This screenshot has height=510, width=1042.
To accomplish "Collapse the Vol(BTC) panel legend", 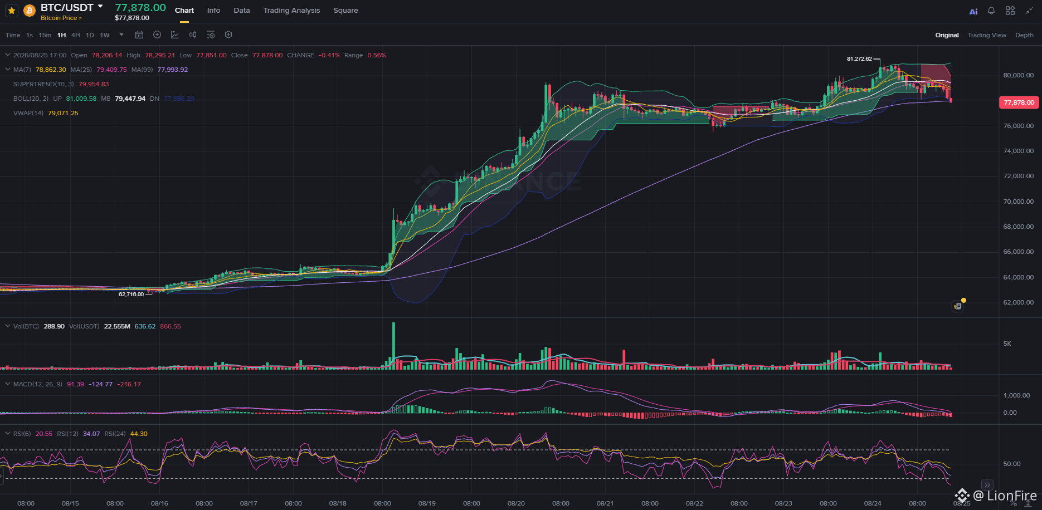I will pyautogui.click(x=8, y=326).
